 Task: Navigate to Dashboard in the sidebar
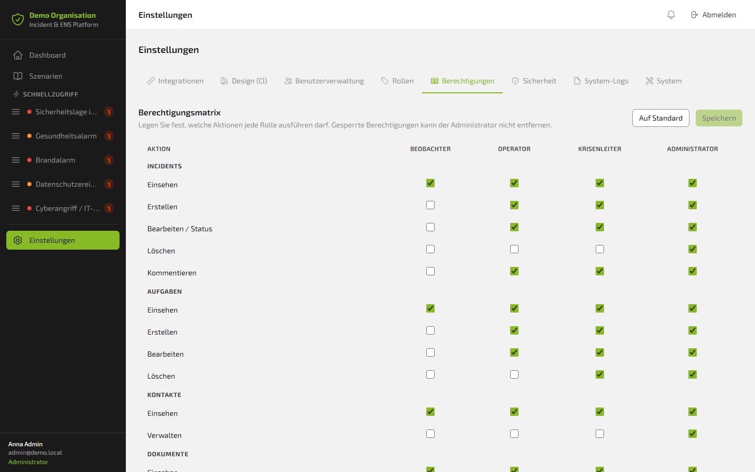[x=63, y=55]
